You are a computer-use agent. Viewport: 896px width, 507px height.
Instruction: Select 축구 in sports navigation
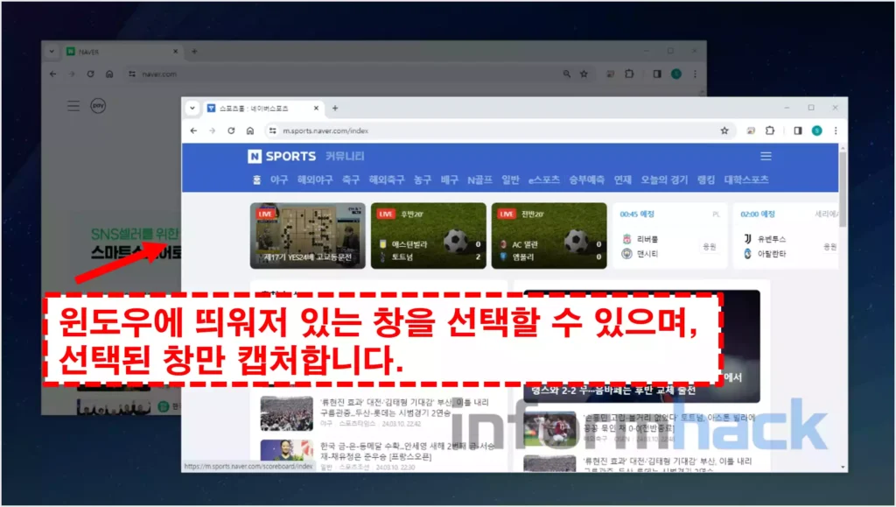pos(350,180)
